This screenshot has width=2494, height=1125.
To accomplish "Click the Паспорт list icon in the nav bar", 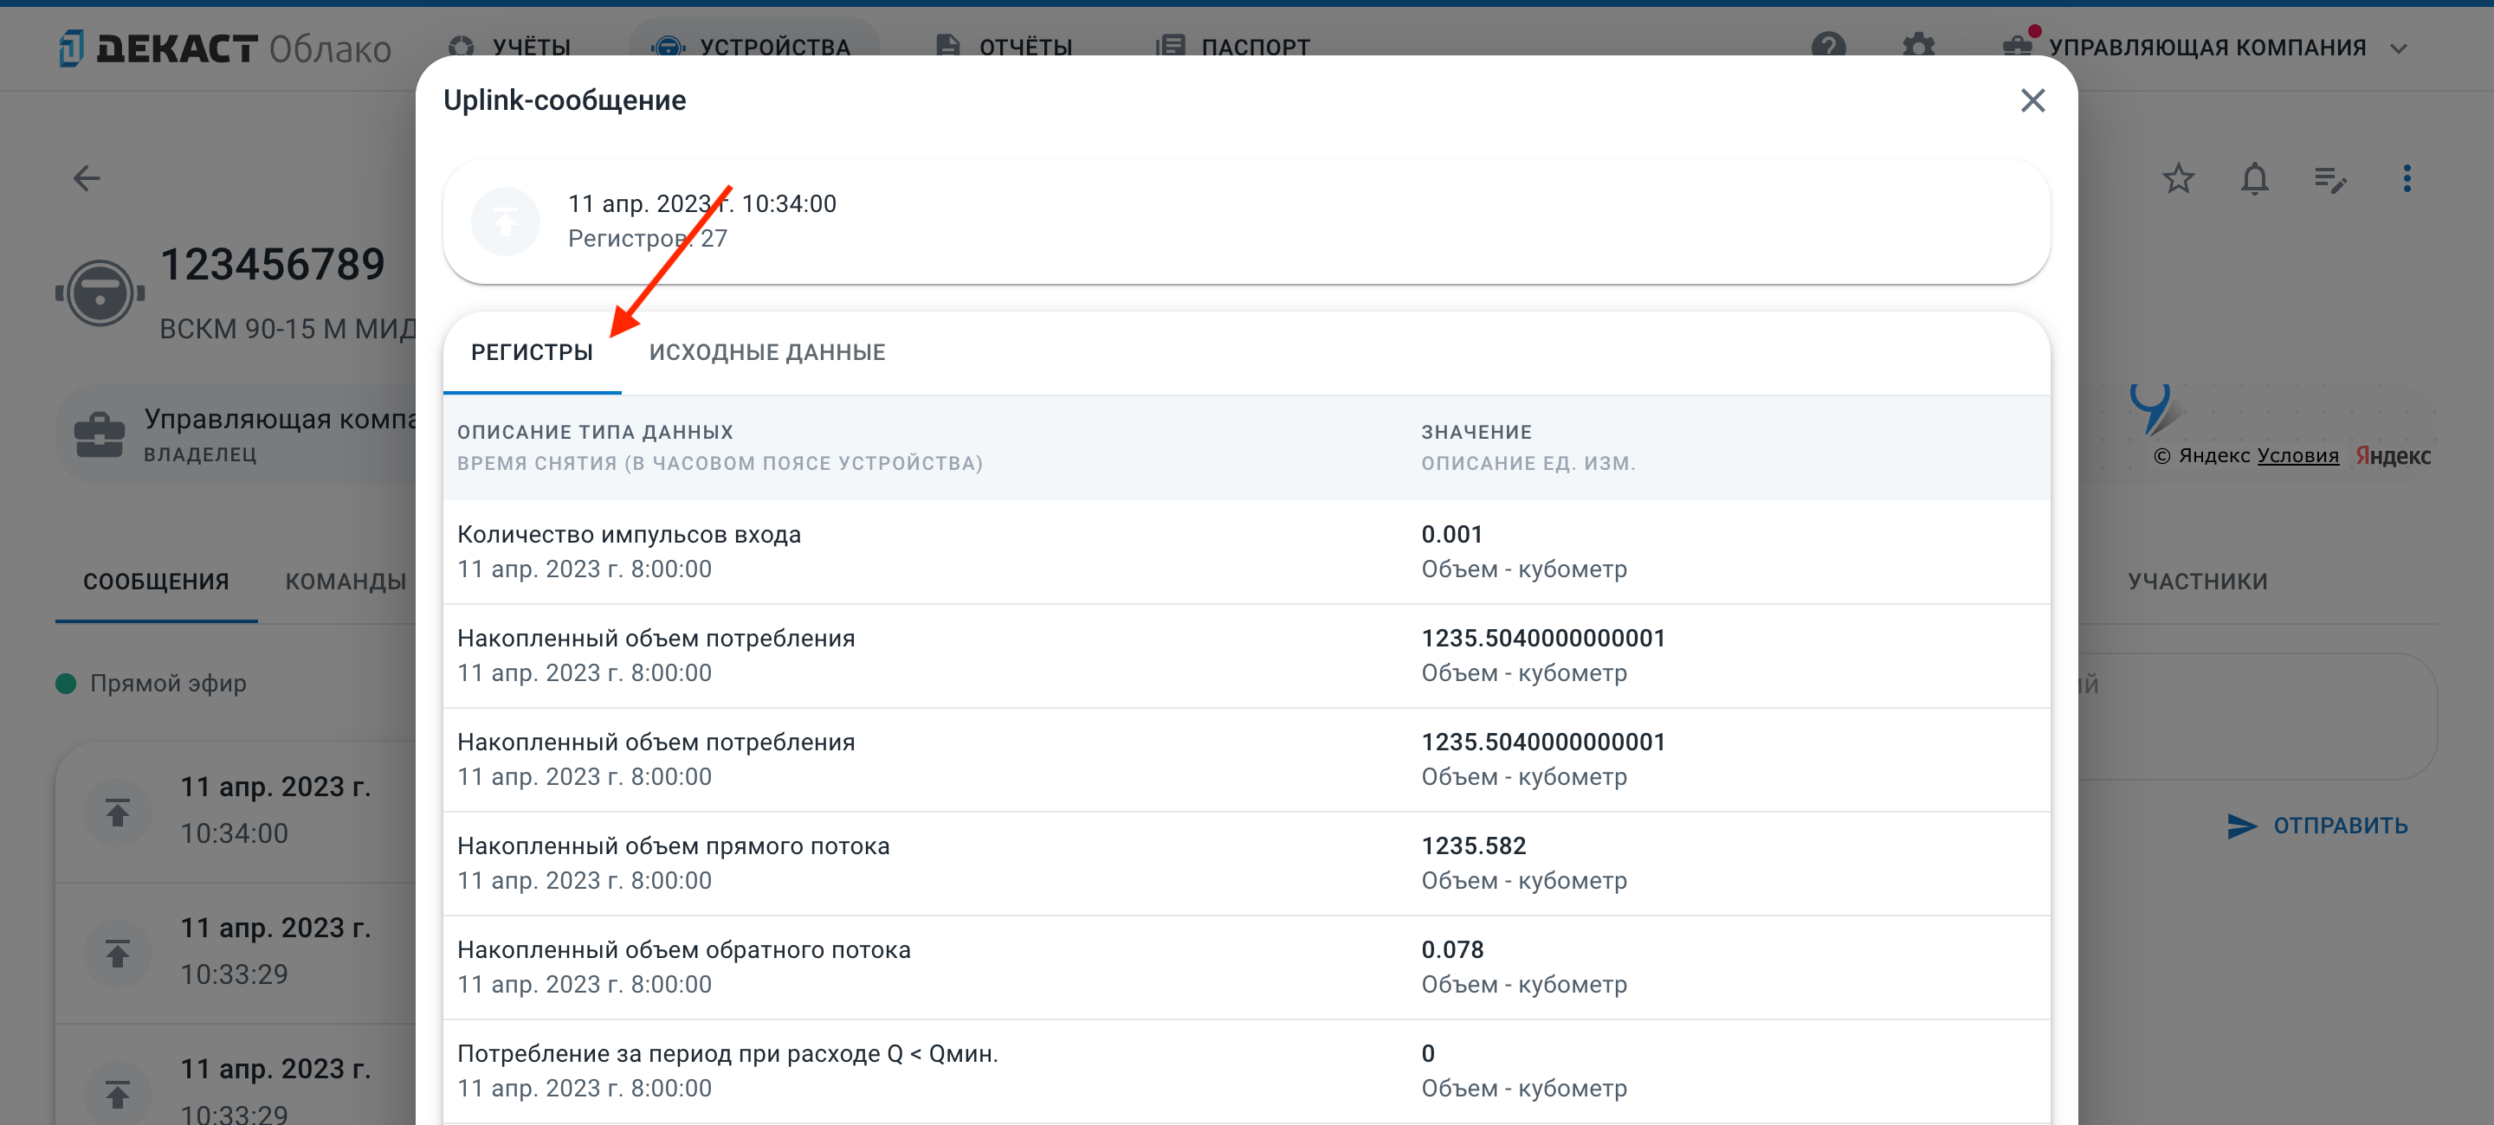I will 1171,47.
